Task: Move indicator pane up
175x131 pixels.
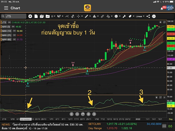Action: click(x=157, y=97)
